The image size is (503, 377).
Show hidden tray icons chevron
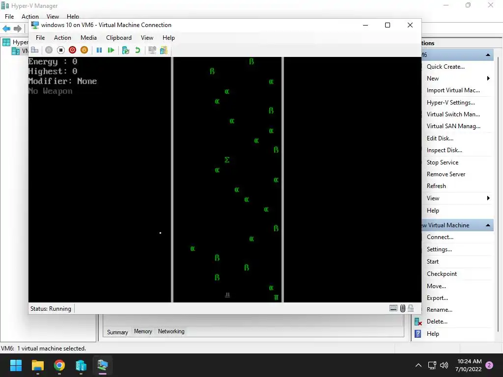tap(419, 365)
